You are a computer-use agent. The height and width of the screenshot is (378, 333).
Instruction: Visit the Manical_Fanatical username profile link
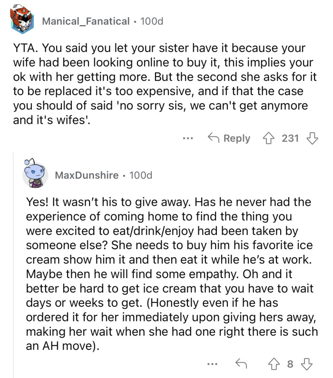86,21
